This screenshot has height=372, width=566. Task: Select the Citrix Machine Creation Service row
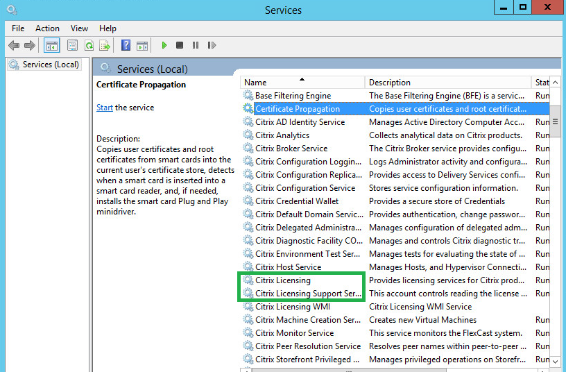pos(396,320)
